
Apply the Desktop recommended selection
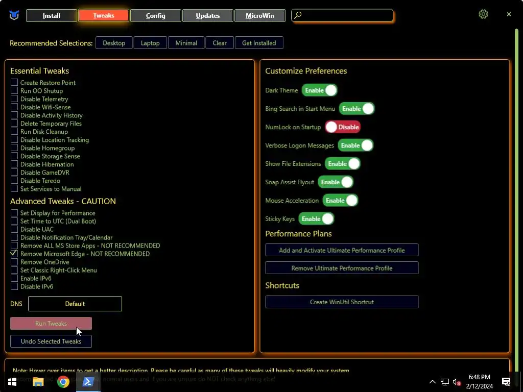coord(114,43)
